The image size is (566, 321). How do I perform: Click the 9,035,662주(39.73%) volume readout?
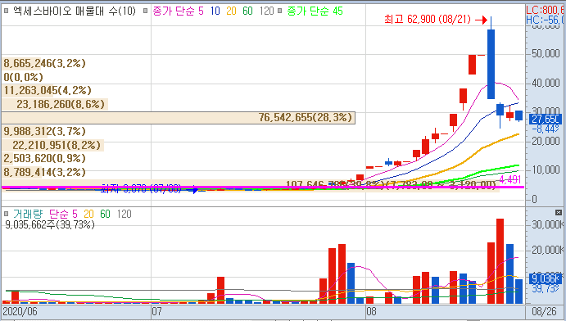point(50,224)
